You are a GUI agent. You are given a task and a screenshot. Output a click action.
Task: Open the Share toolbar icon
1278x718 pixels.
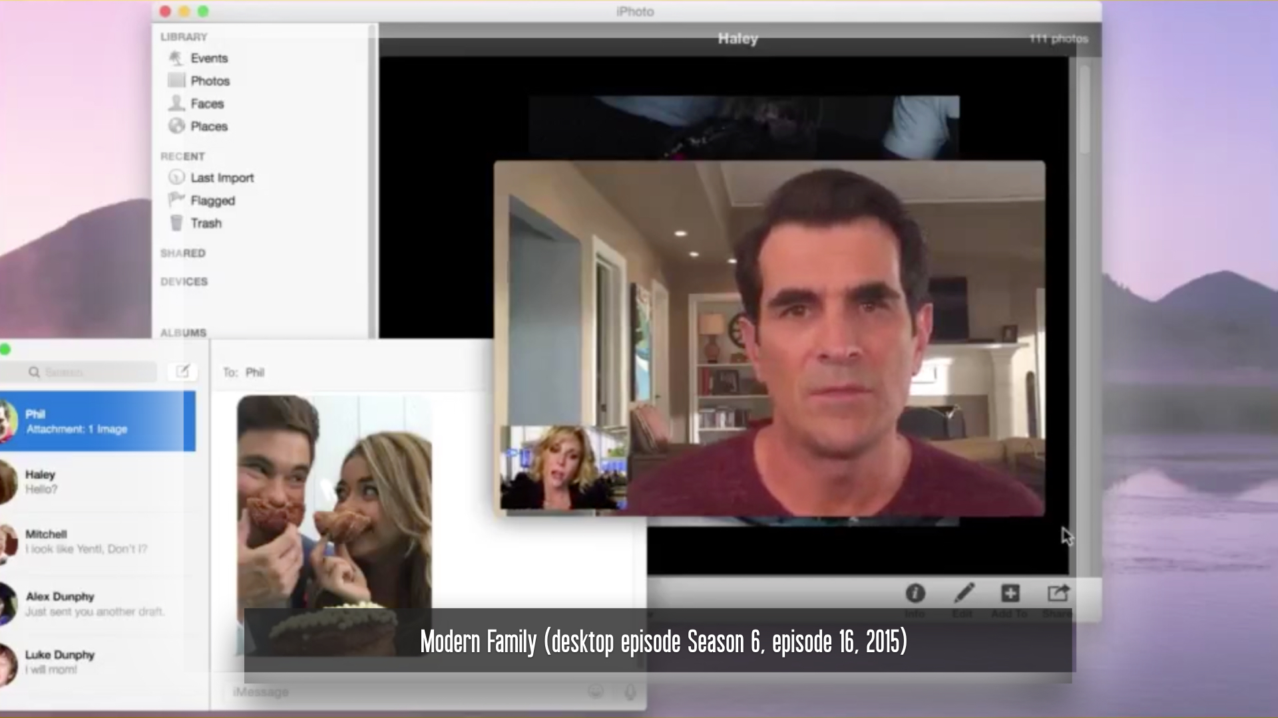[x=1058, y=593]
